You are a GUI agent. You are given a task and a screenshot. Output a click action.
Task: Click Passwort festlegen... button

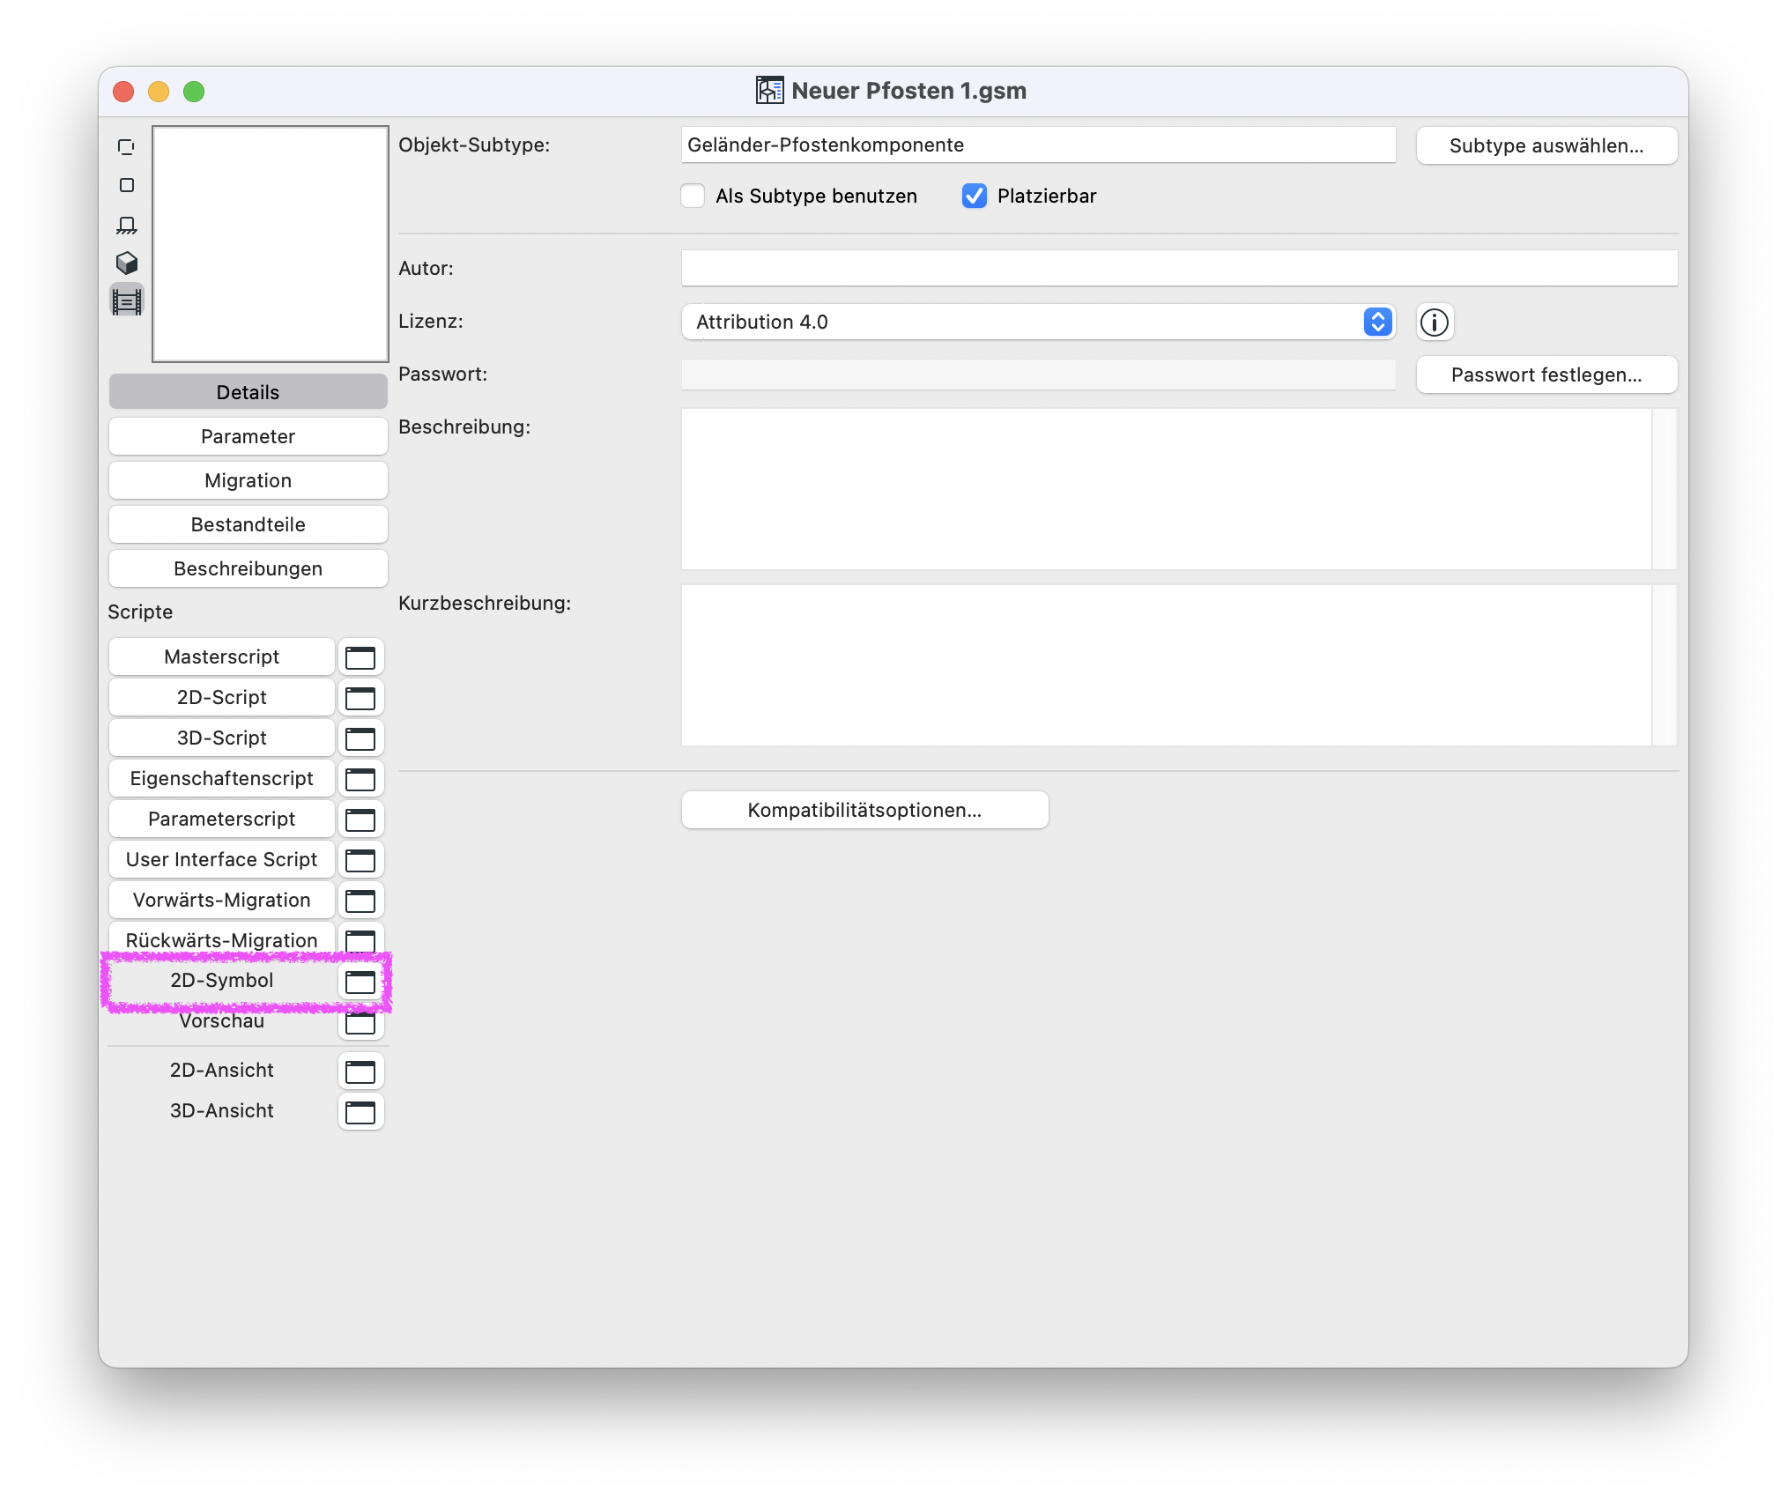[x=1546, y=375]
